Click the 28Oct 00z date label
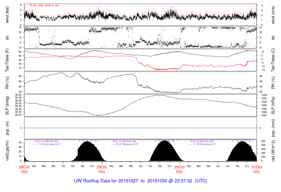This screenshot has width=281, height=192. click(24, 169)
